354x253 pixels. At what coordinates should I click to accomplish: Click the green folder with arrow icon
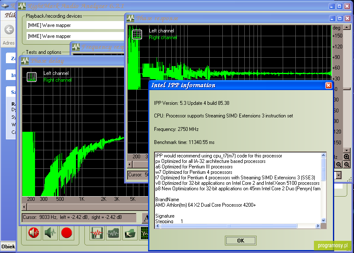pyautogui.click(x=130, y=233)
